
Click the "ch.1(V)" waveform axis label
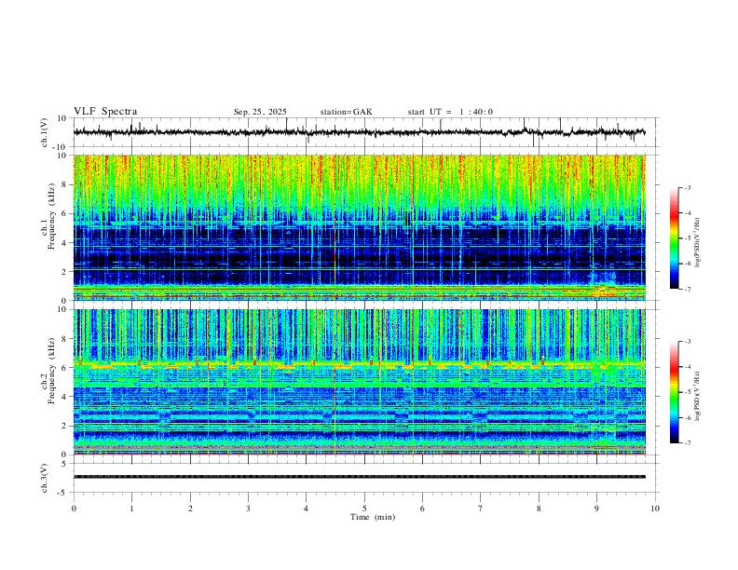click(45, 132)
